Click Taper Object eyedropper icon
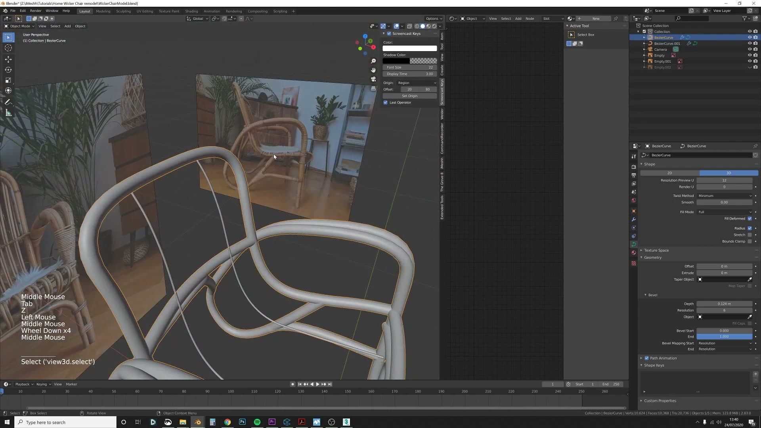Screen dimensions: 761x428 [x=750, y=279]
